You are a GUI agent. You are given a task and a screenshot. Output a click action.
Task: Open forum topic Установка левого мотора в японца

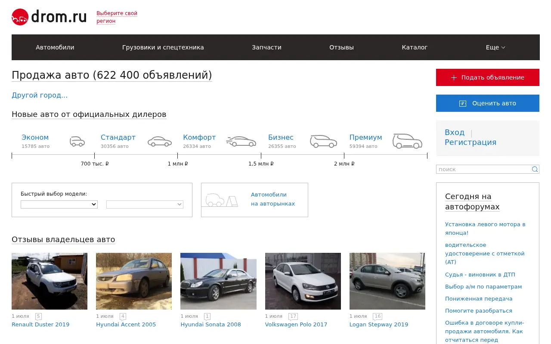(485, 229)
